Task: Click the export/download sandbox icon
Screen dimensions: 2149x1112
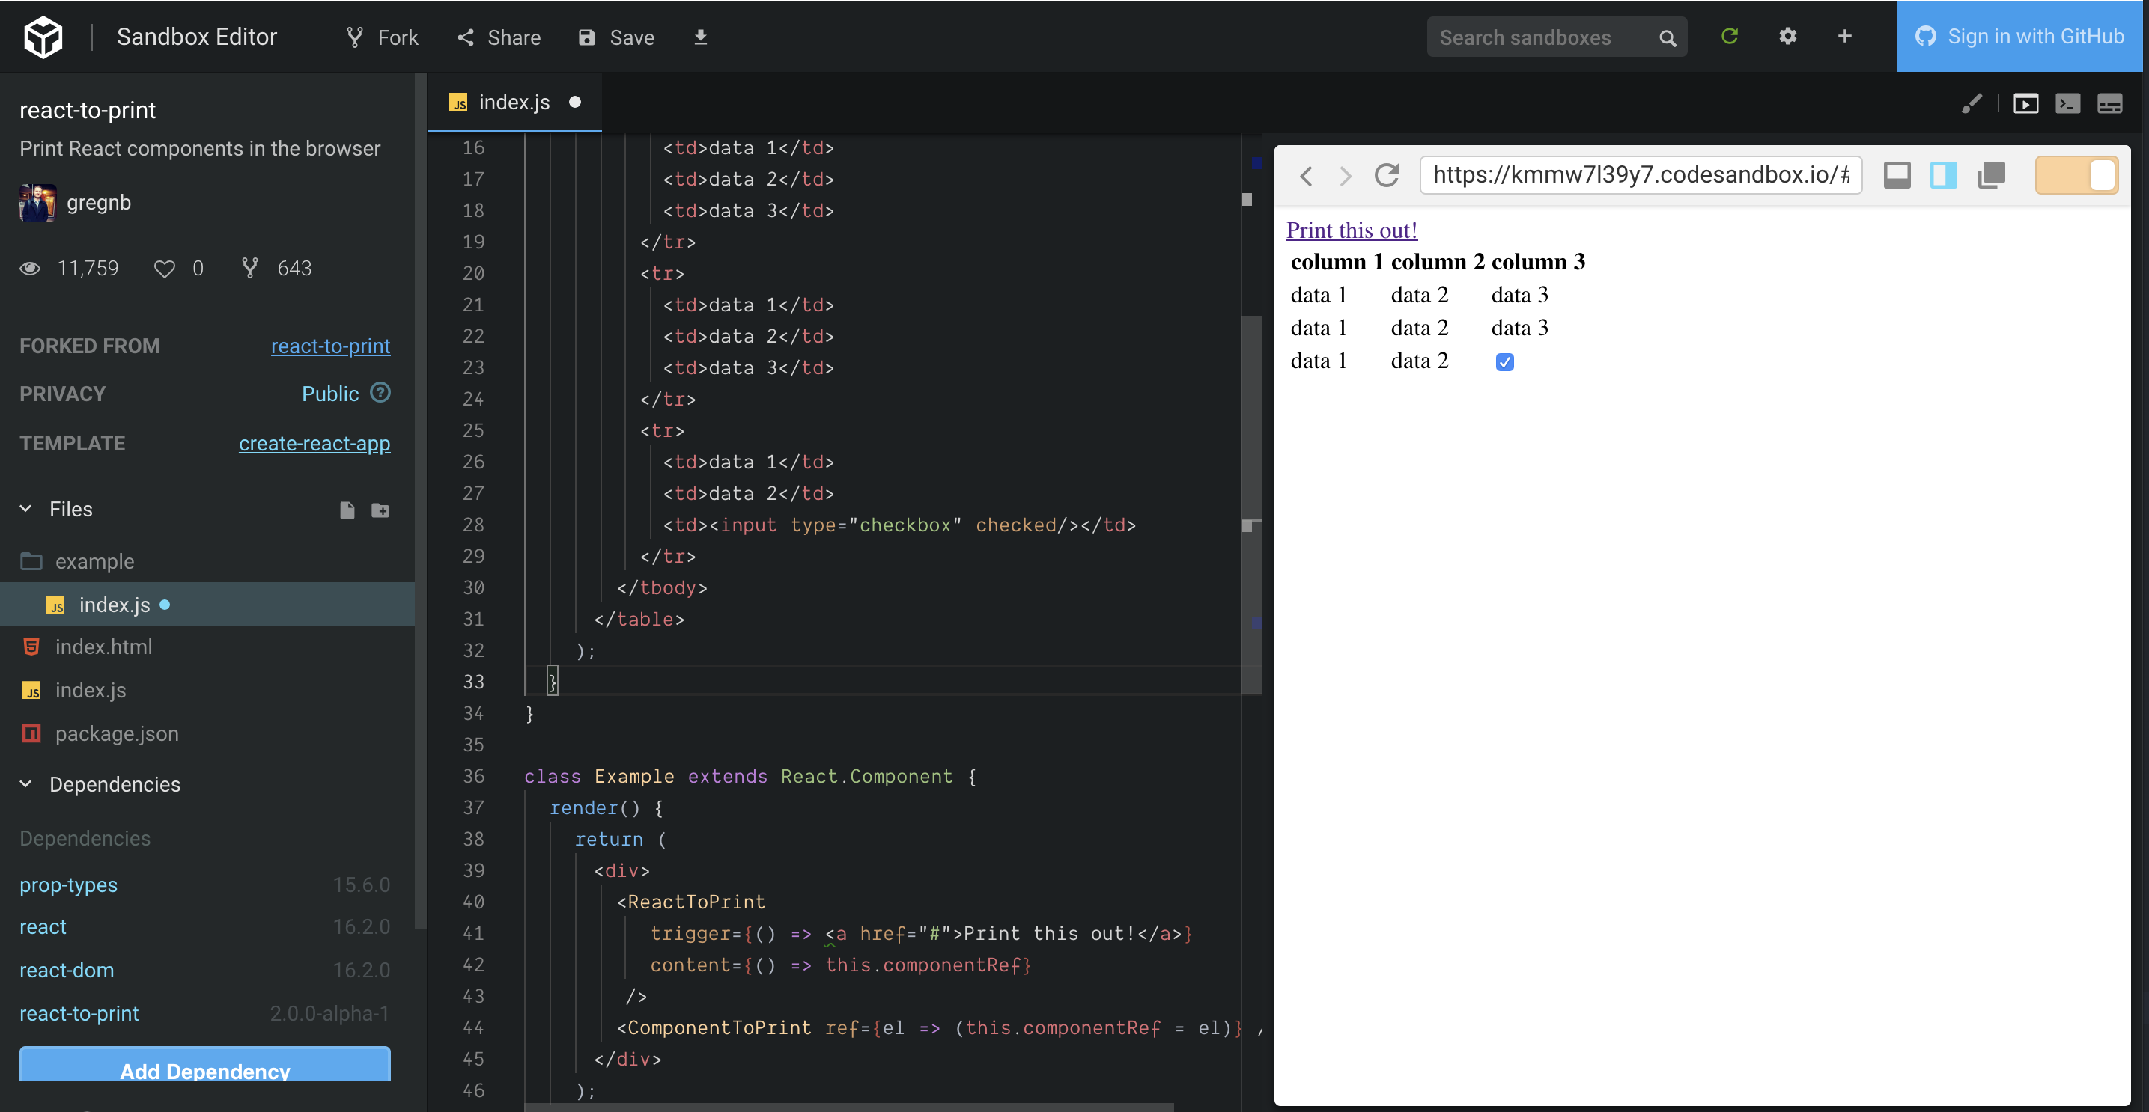Action: tap(701, 37)
